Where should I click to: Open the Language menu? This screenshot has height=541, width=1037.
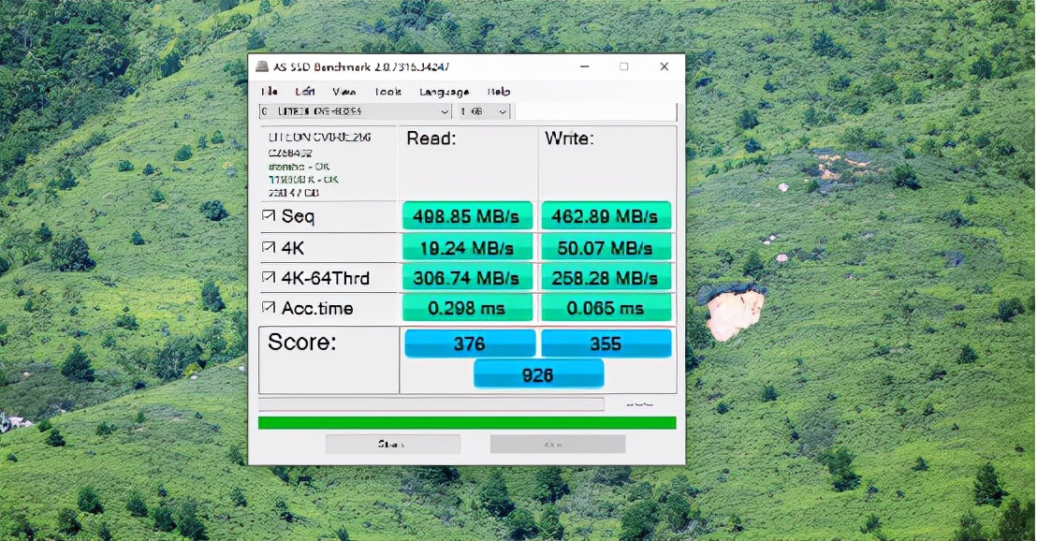click(445, 92)
